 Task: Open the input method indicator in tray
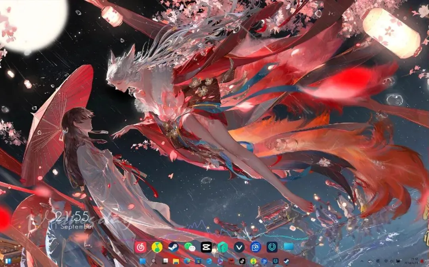click(378, 261)
